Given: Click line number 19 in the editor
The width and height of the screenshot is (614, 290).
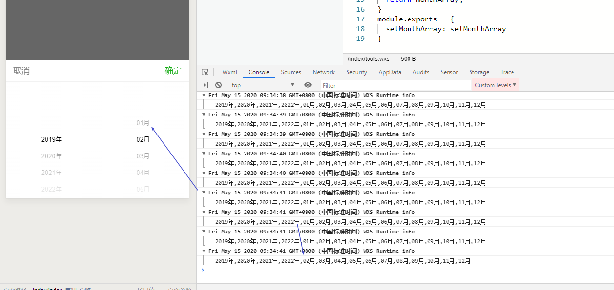Looking at the screenshot, I should (360, 39).
